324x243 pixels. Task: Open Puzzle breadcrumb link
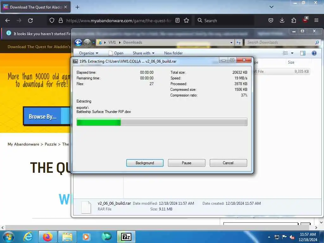pos(51,144)
